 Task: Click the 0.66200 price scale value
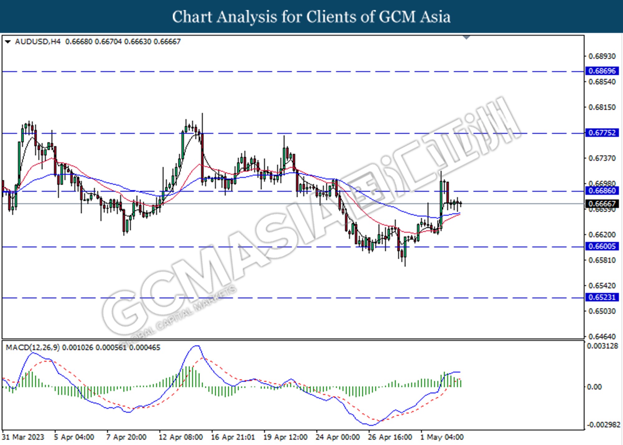(602, 235)
